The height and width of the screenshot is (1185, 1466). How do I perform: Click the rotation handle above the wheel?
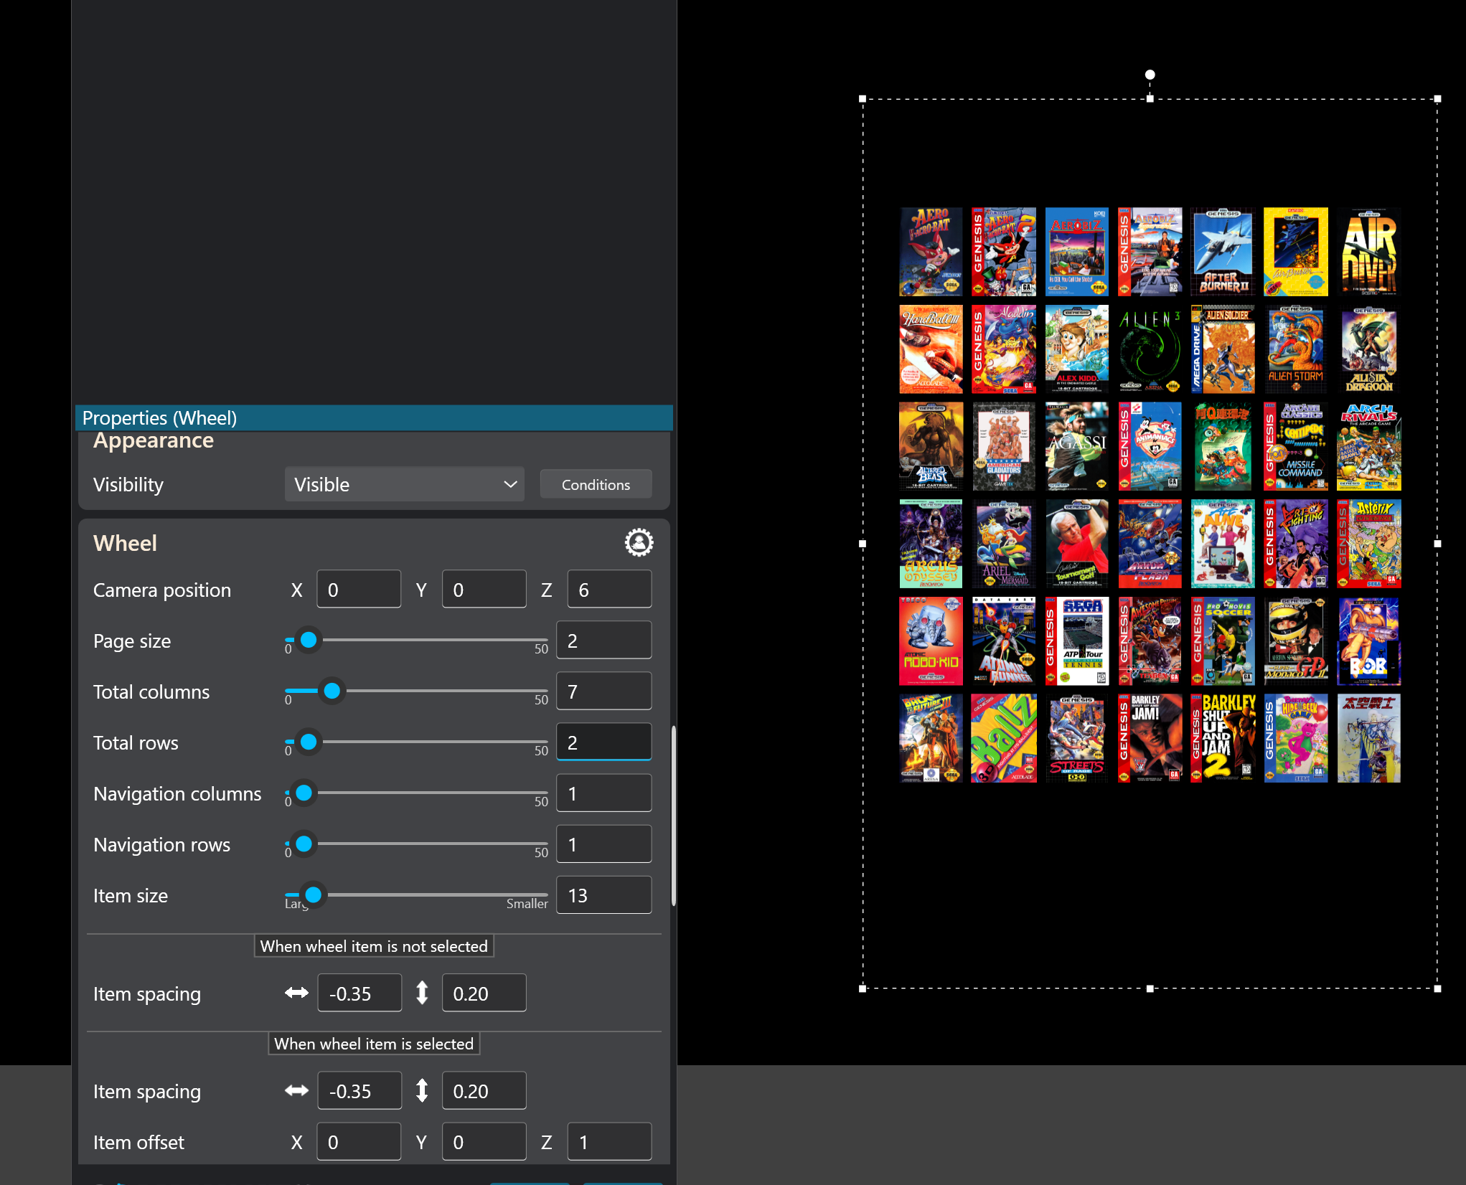click(x=1150, y=75)
